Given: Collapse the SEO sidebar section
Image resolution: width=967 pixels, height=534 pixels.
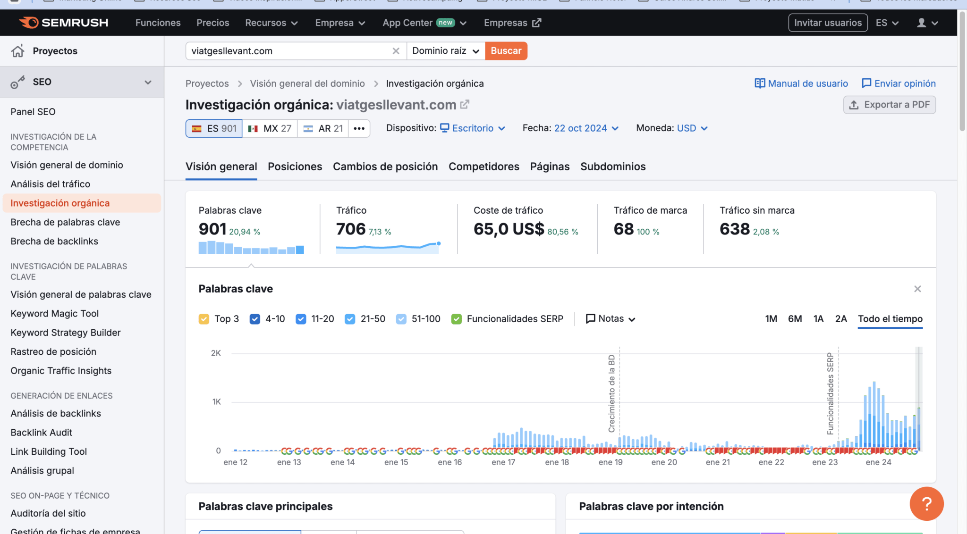Looking at the screenshot, I should click(148, 82).
